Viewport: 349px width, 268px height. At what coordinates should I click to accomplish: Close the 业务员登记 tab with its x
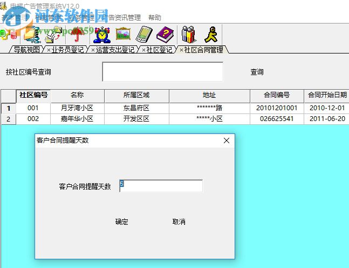pyautogui.click(x=49, y=50)
